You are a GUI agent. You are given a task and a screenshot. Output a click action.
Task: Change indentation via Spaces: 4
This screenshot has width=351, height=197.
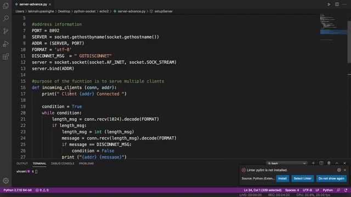pos(292,190)
